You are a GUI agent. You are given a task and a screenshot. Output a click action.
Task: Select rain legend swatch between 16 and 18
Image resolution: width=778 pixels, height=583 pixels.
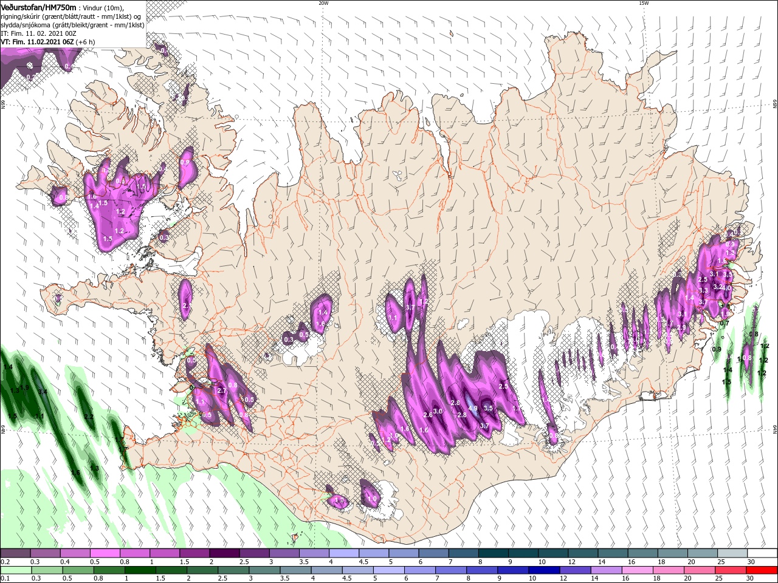637,570
